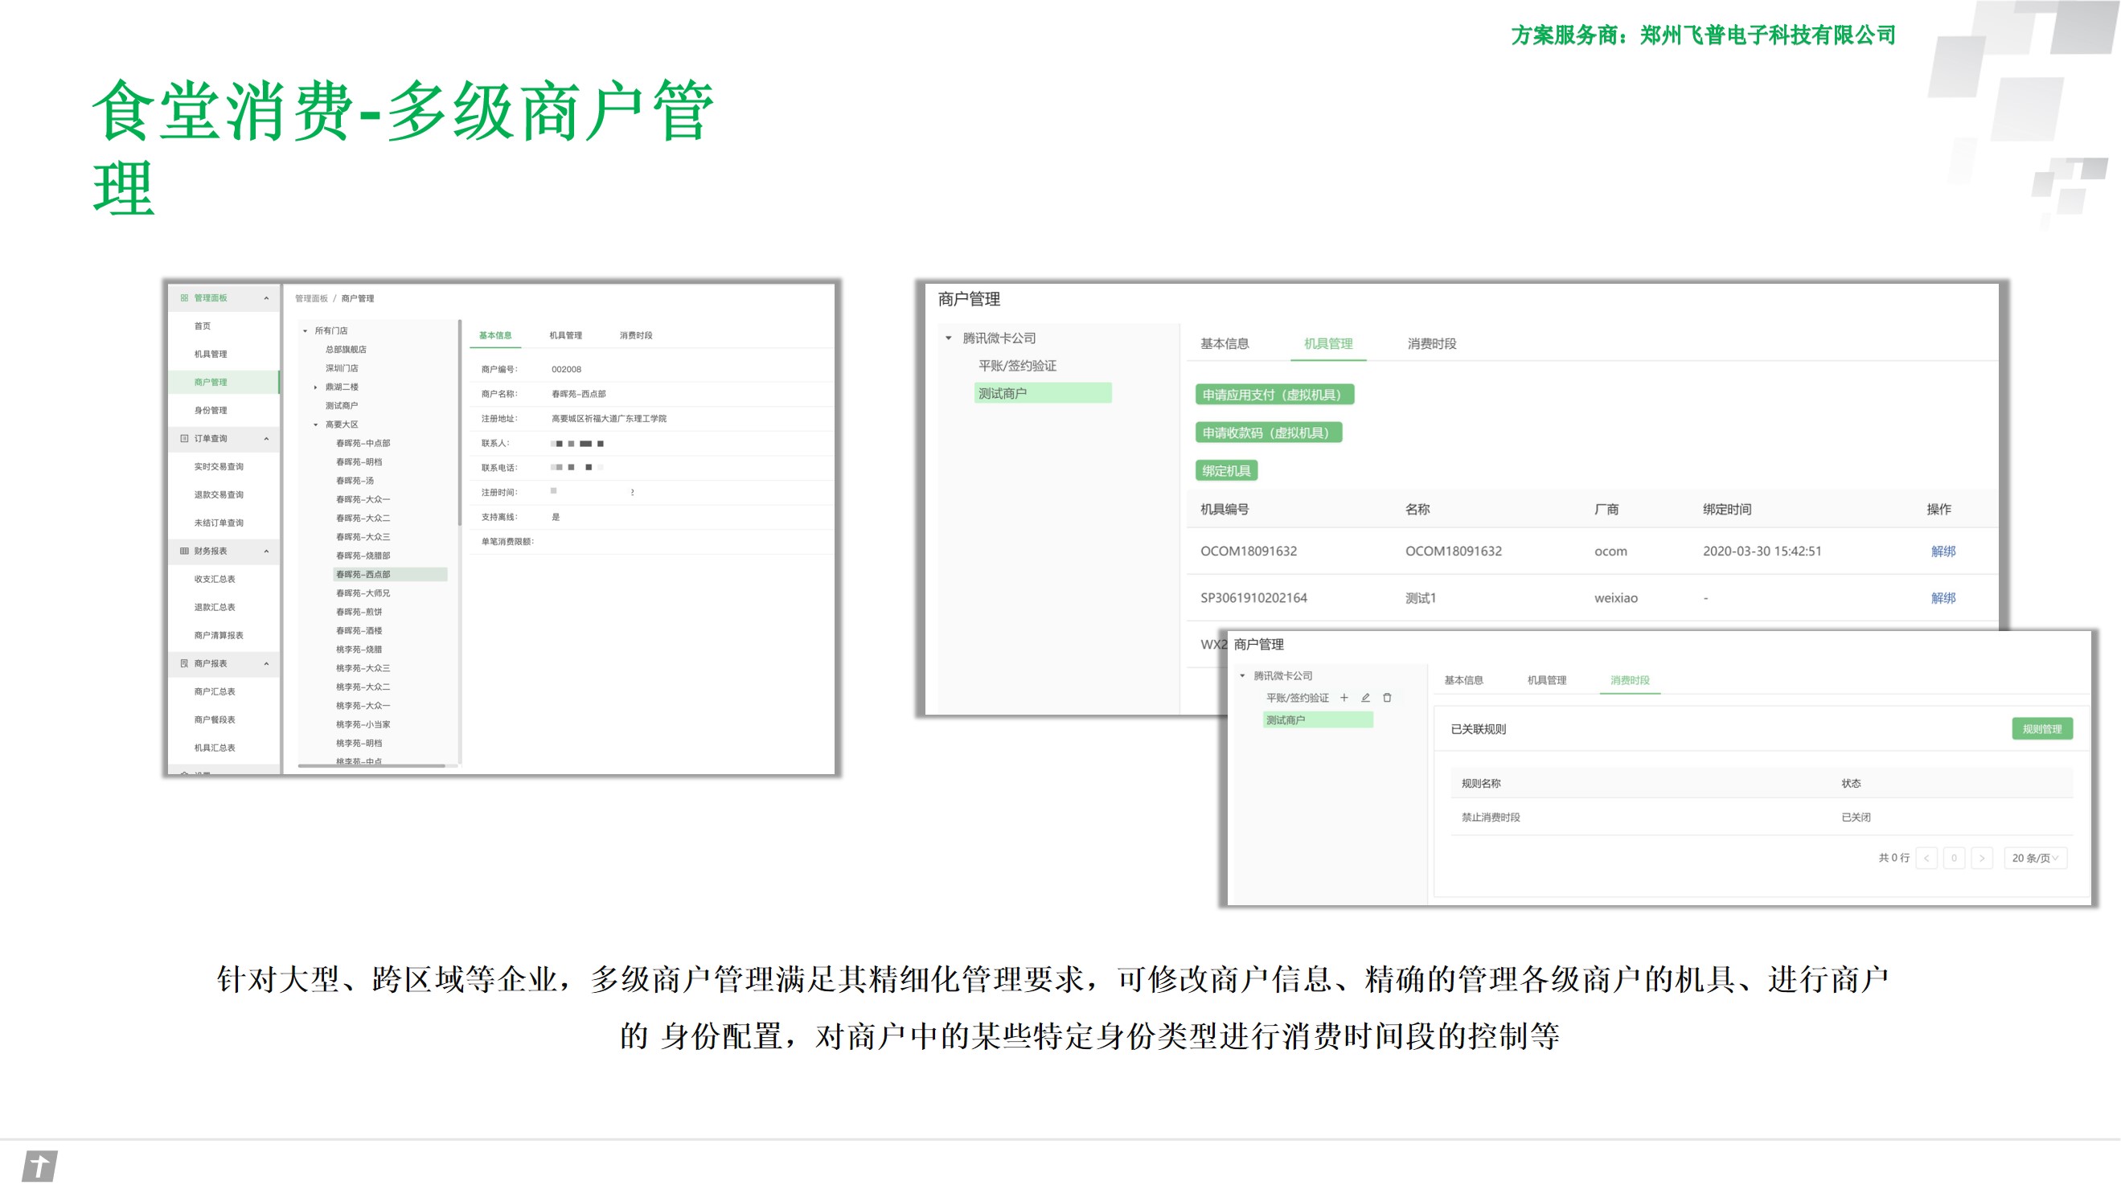Viewport: 2121px width, 1193px height.
Task: Collapse the 高要大区 tree node
Action: (x=315, y=424)
